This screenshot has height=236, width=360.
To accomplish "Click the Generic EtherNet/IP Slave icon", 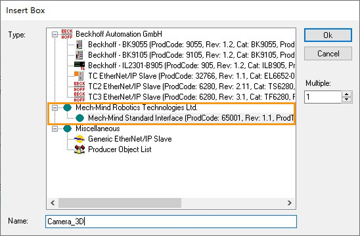I will (x=79, y=139).
